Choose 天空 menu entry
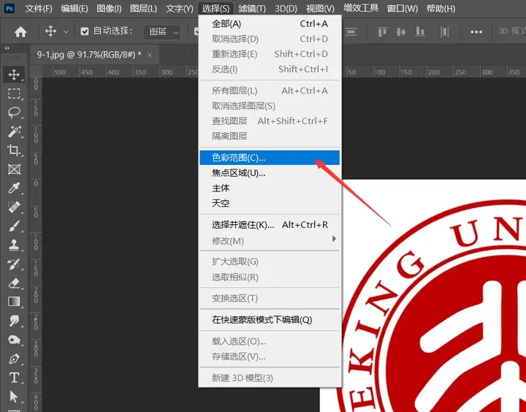The image size is (526, 412). 270,203
